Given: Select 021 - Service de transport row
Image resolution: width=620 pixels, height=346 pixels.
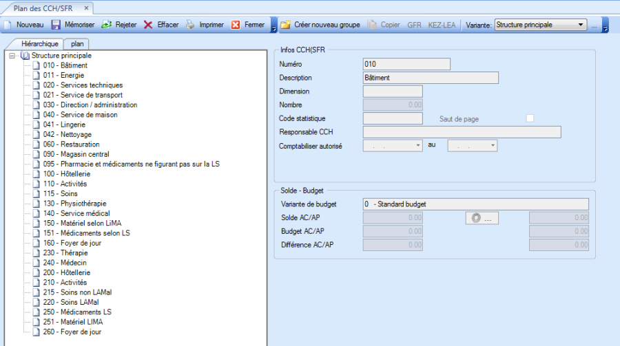Looking at the screenshot, I should click(x=83, y=95).
